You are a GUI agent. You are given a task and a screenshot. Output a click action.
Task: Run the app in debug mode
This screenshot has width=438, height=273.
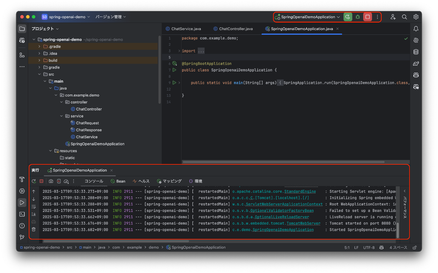(358, 17)
